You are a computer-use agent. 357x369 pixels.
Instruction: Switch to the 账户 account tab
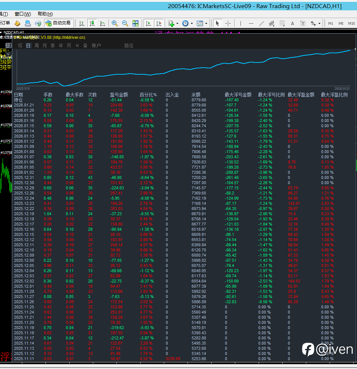(x=96, y=45)
